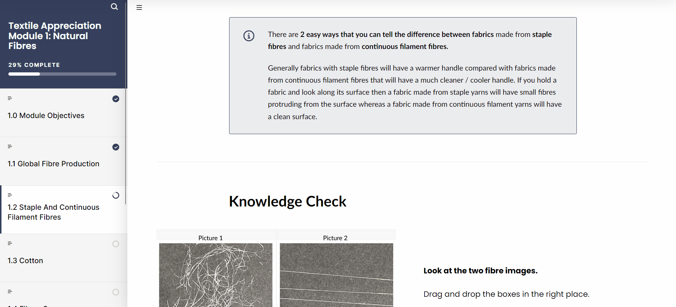676x307 pixels.
Task: Click the 29% complete progress bar
Action: coord(62,74)
